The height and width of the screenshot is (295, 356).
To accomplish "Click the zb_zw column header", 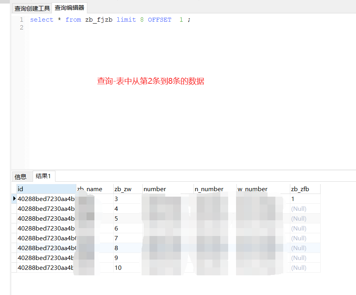I will click(x=128, y=189).
